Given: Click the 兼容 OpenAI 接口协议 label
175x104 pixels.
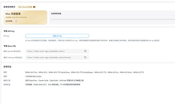Looking at the screenshot, I should click(x=12, y=51).
